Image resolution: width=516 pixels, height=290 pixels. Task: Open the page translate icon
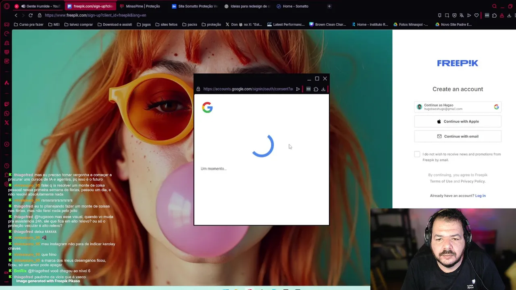click(x=462, y=15)
